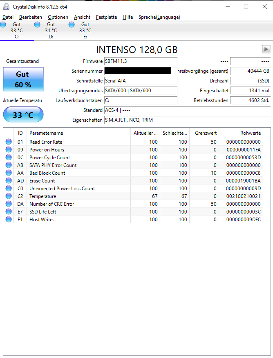
Task: Click raw value 0000000011FA
Action: 244,150
